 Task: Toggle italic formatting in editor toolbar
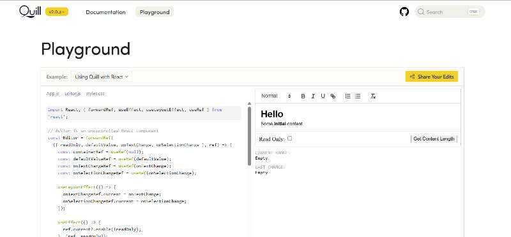(313, 96)
